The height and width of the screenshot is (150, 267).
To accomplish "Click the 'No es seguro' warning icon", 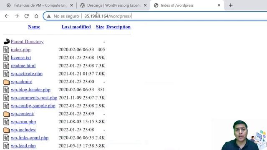I will click(49, 16).
